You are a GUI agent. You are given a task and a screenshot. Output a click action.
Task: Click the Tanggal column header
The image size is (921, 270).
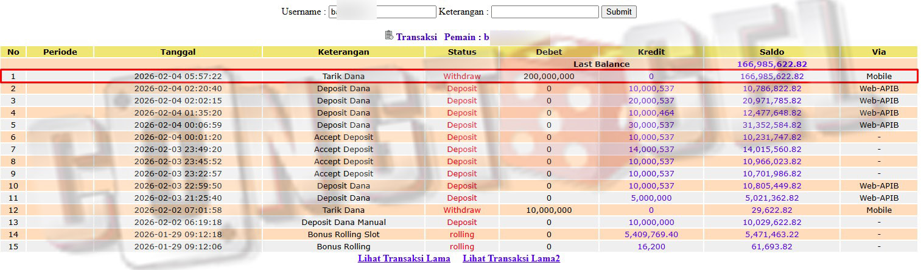[x=178, y=52]
